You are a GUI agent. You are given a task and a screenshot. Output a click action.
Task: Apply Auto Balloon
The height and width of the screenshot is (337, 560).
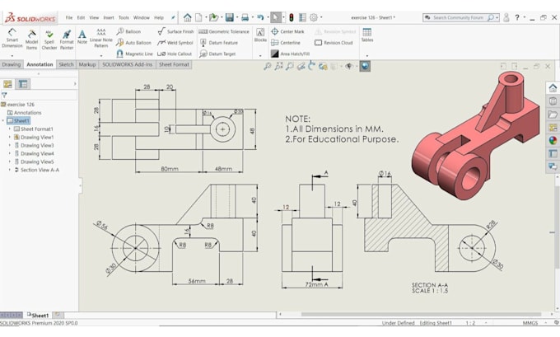coord(134,43)
